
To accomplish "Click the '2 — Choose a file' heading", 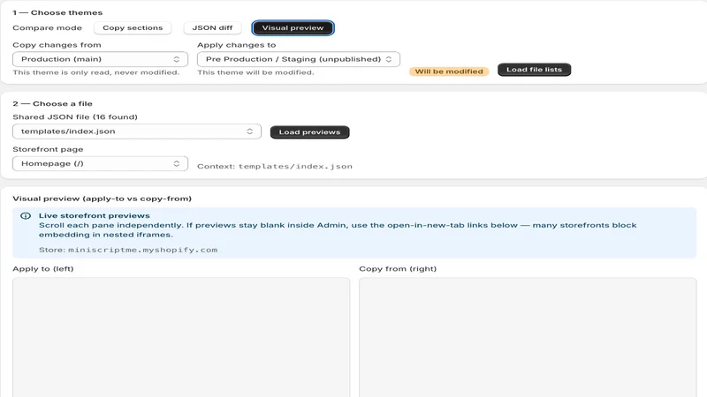I will (52, 103).
